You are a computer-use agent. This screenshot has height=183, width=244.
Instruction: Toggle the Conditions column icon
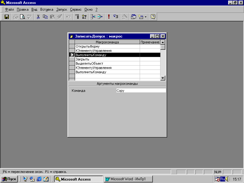84,17
